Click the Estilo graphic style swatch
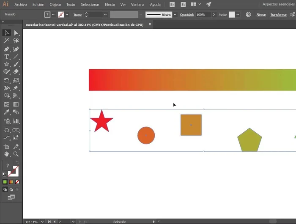 coord(232,14)
